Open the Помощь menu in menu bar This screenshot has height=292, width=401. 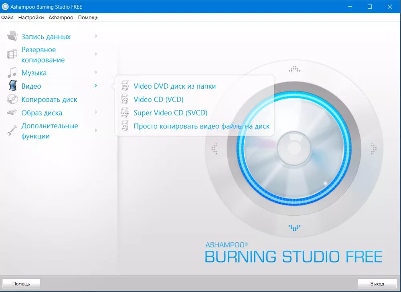click(x=88, y=17)
